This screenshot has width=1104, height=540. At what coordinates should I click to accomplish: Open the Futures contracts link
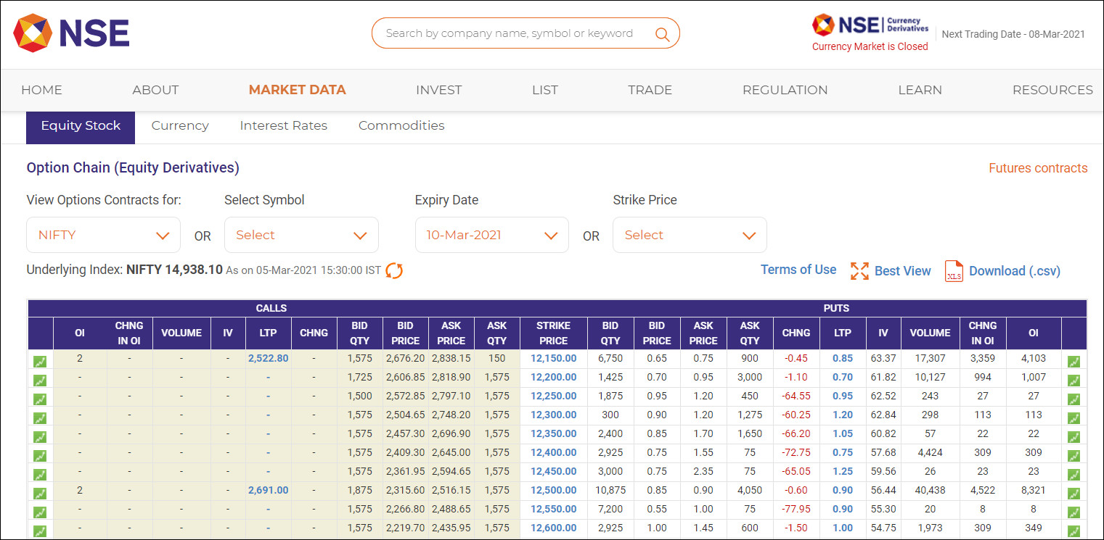click(x=1038, y=168)
